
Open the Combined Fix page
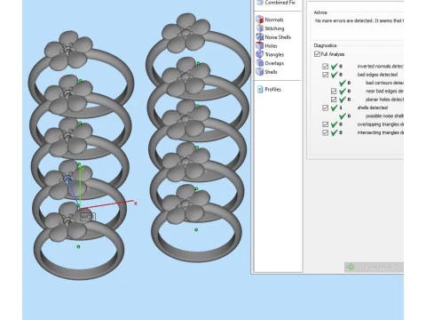(276, 3)
